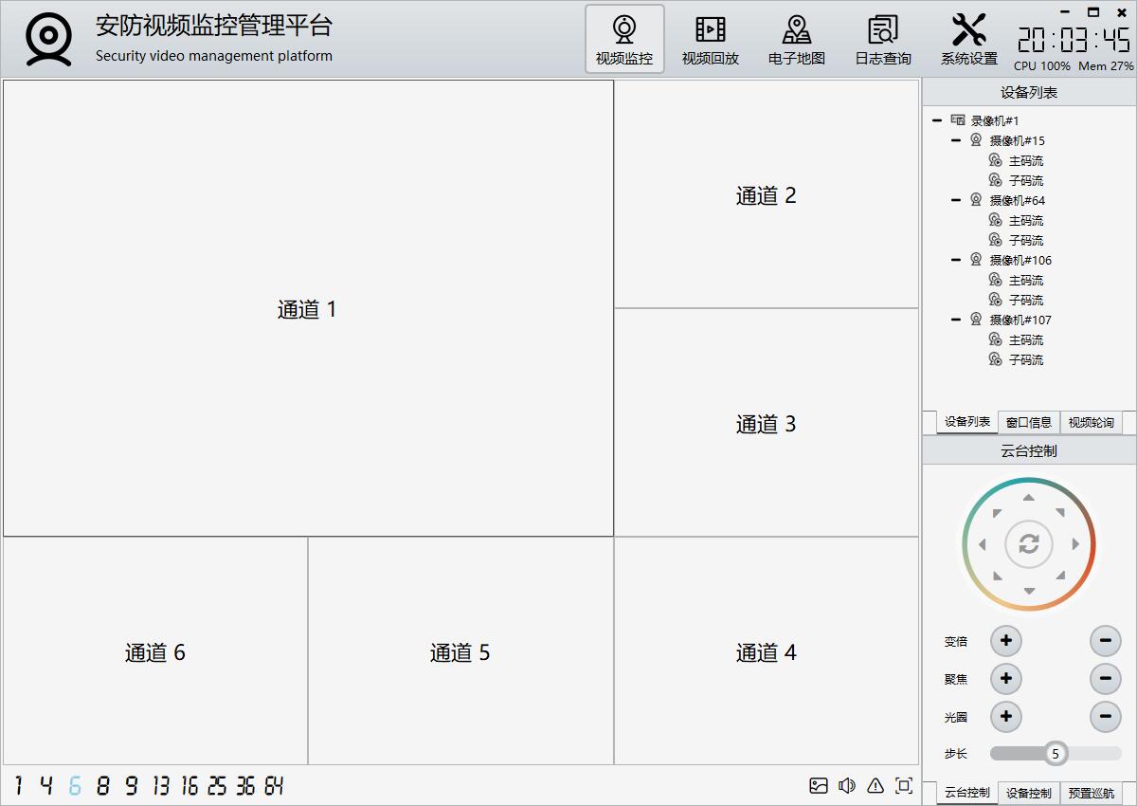Open the 电子地图 electronic map view
The height and width of the screenshot is (806, 1137).
[796, 40]
